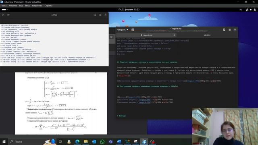
Task: Open Word from taskbar
Action: coord(119,141)
